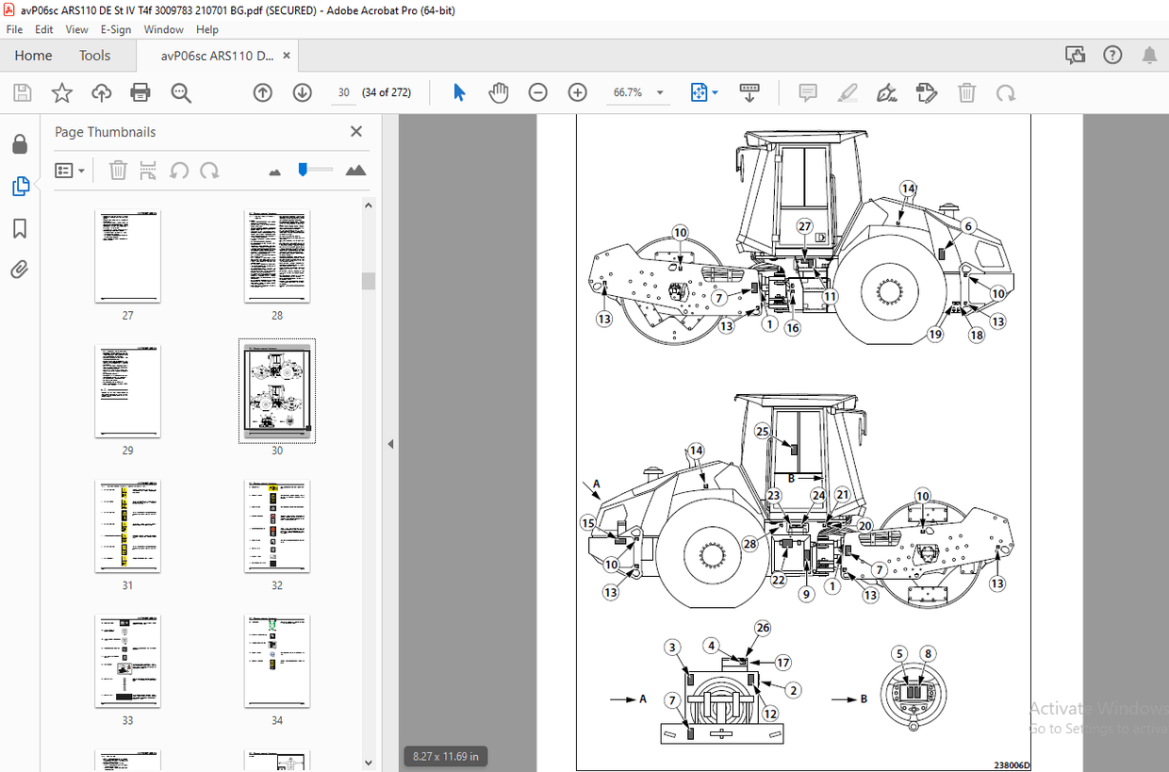Open the Measuring tool
The height and width of the screenshot is (772, 1169).
point(749,92)
